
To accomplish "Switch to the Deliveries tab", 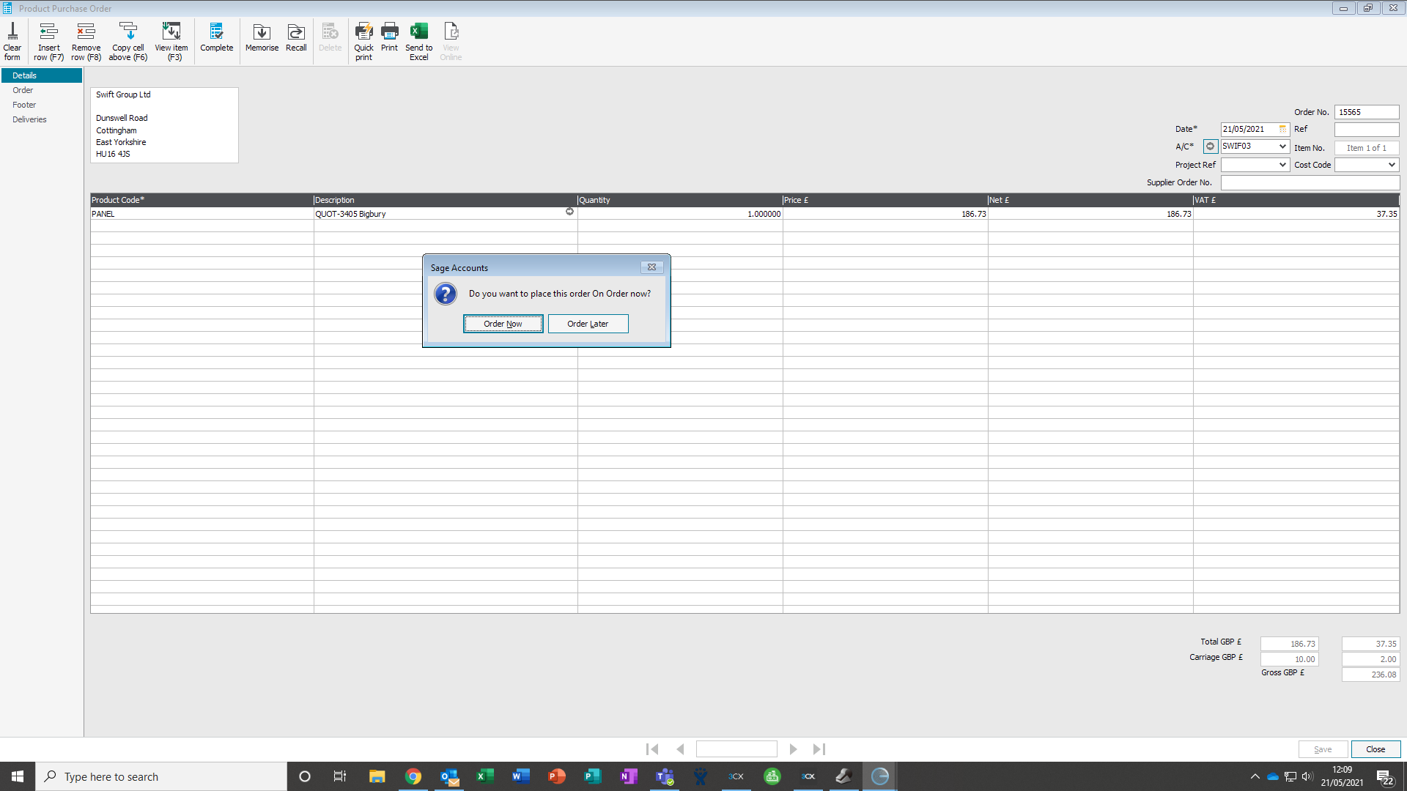I will [29, 119].
